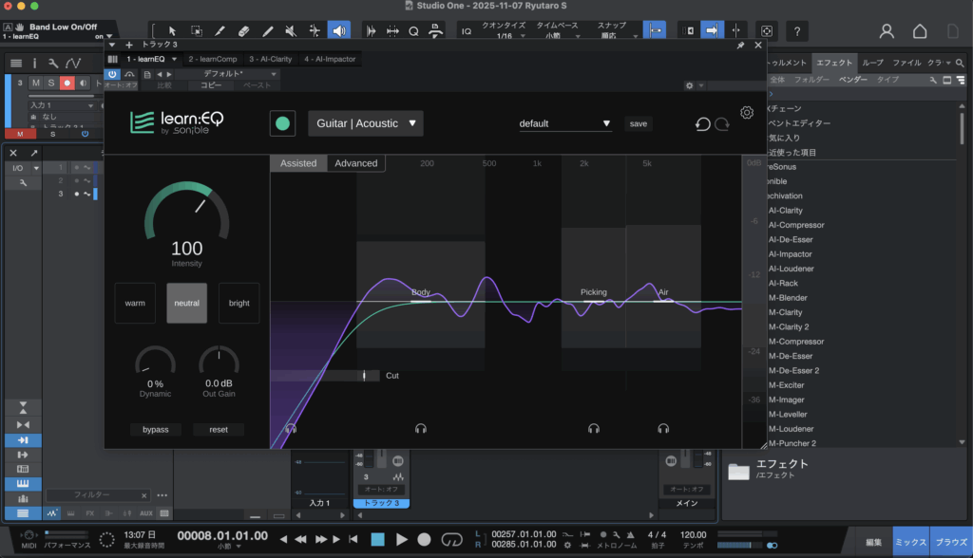This screenshot has height=558, width=973.
Task: Pin the plugin window
Action: pos(740,45)
